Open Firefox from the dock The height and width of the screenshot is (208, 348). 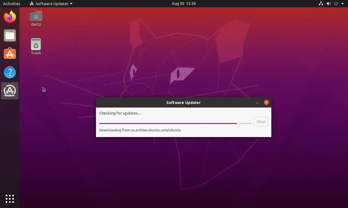[x=10, y=17]
